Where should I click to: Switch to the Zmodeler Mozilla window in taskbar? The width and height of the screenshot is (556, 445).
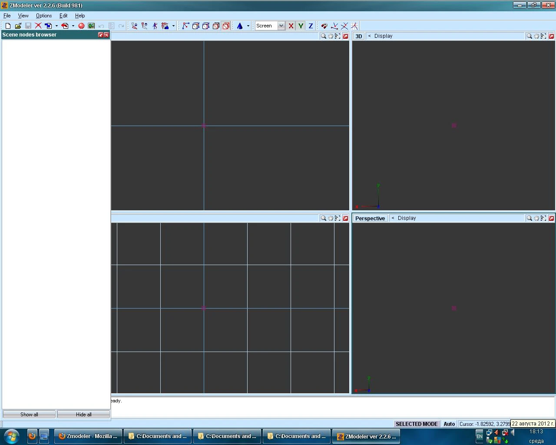click(x=88, y=436)
